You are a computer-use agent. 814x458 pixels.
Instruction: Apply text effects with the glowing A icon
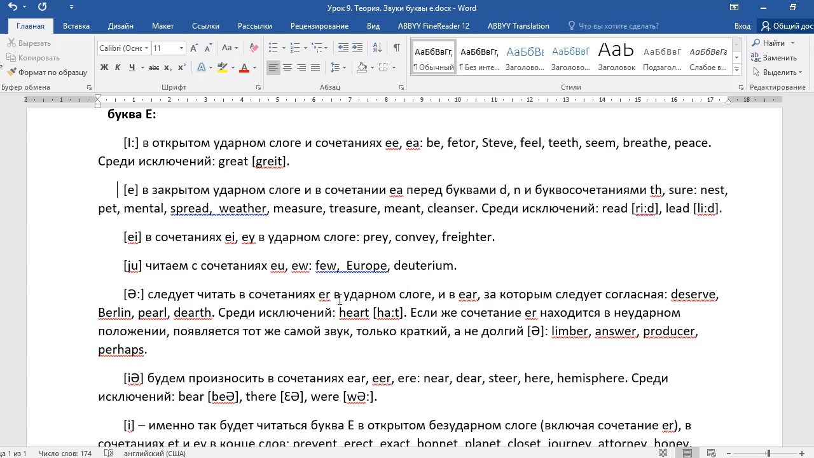tap(202, 67)
